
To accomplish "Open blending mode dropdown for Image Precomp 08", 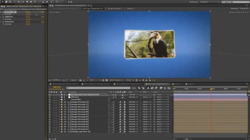I will (x=133, y=112).
